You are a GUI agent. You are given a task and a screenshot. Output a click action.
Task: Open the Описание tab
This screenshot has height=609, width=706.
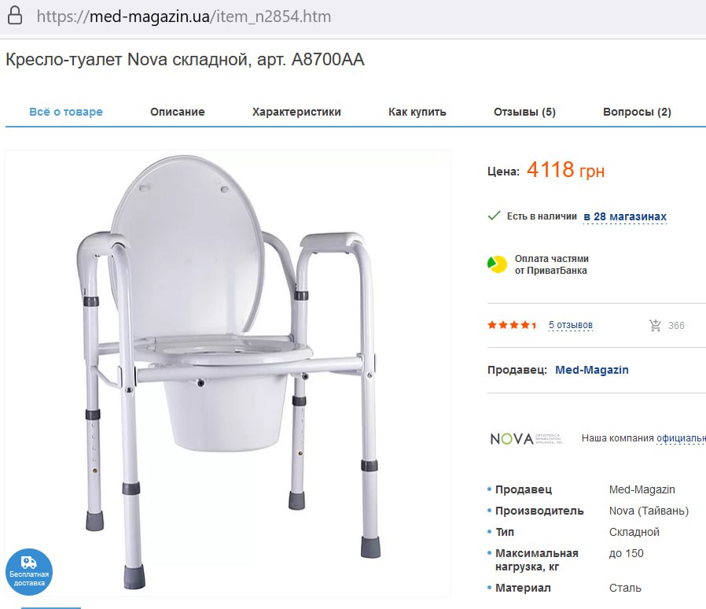click(178, 112)
